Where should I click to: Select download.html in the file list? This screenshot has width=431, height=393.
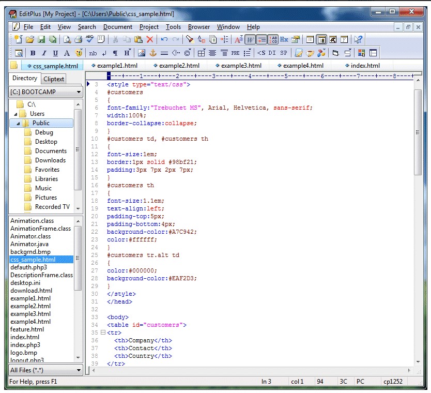pos(31,291)
